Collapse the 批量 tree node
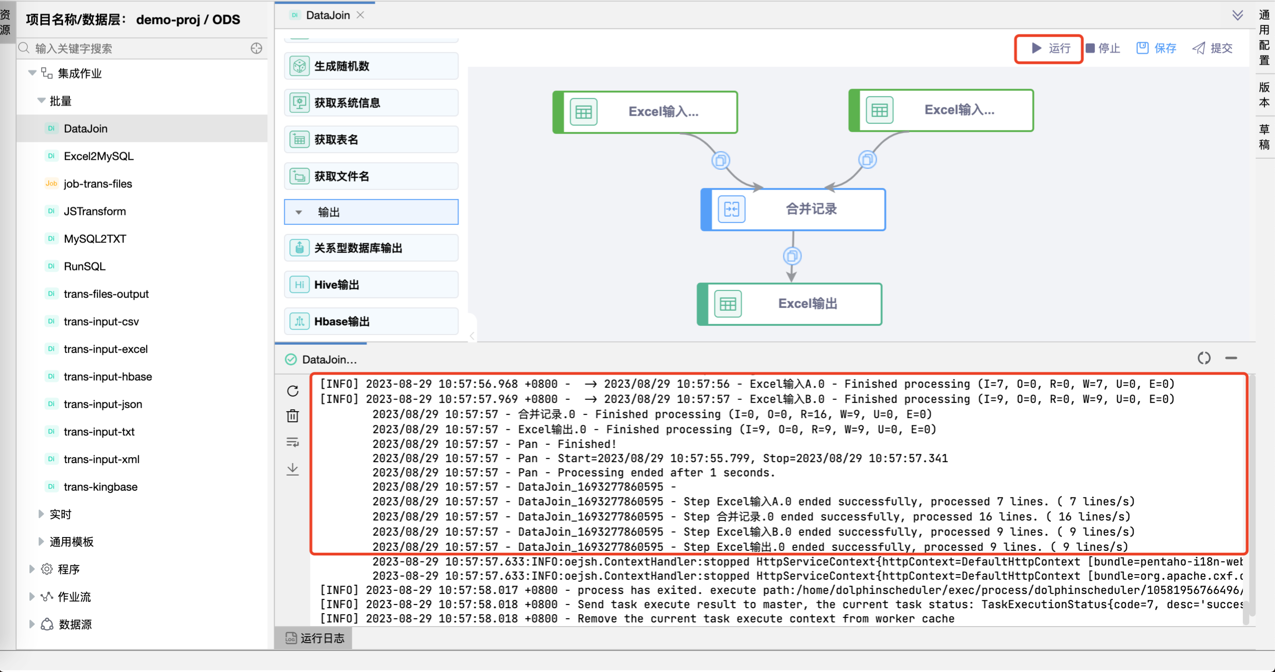 pyautogui.click(x=42, y=101)
